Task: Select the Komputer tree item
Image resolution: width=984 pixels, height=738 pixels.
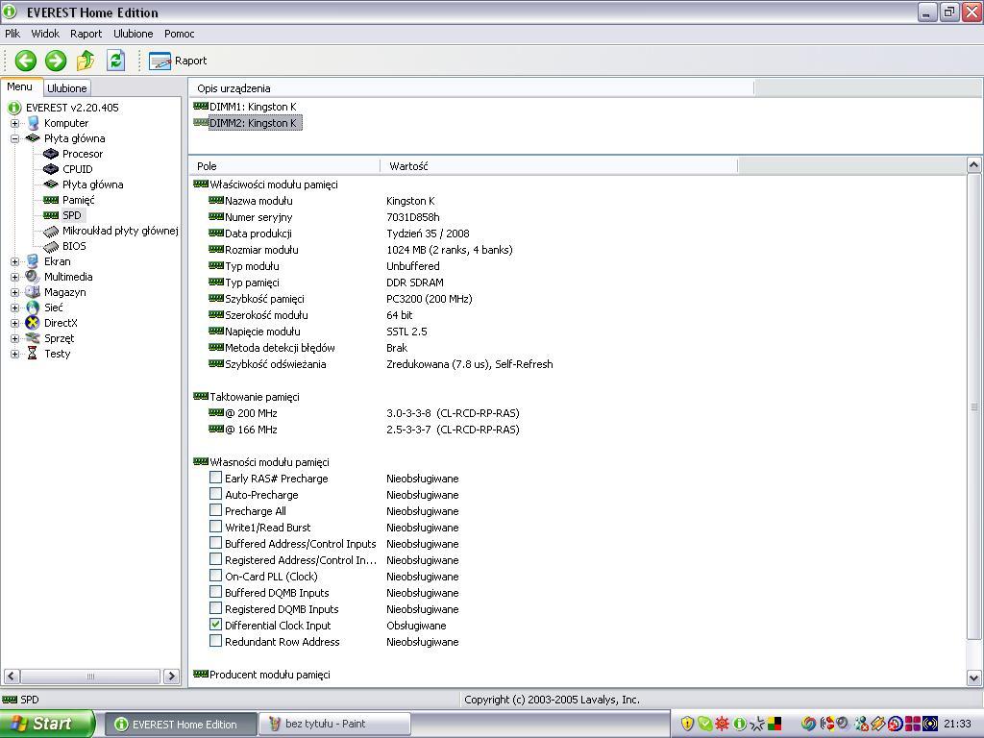Action: [x=66, y=123]
